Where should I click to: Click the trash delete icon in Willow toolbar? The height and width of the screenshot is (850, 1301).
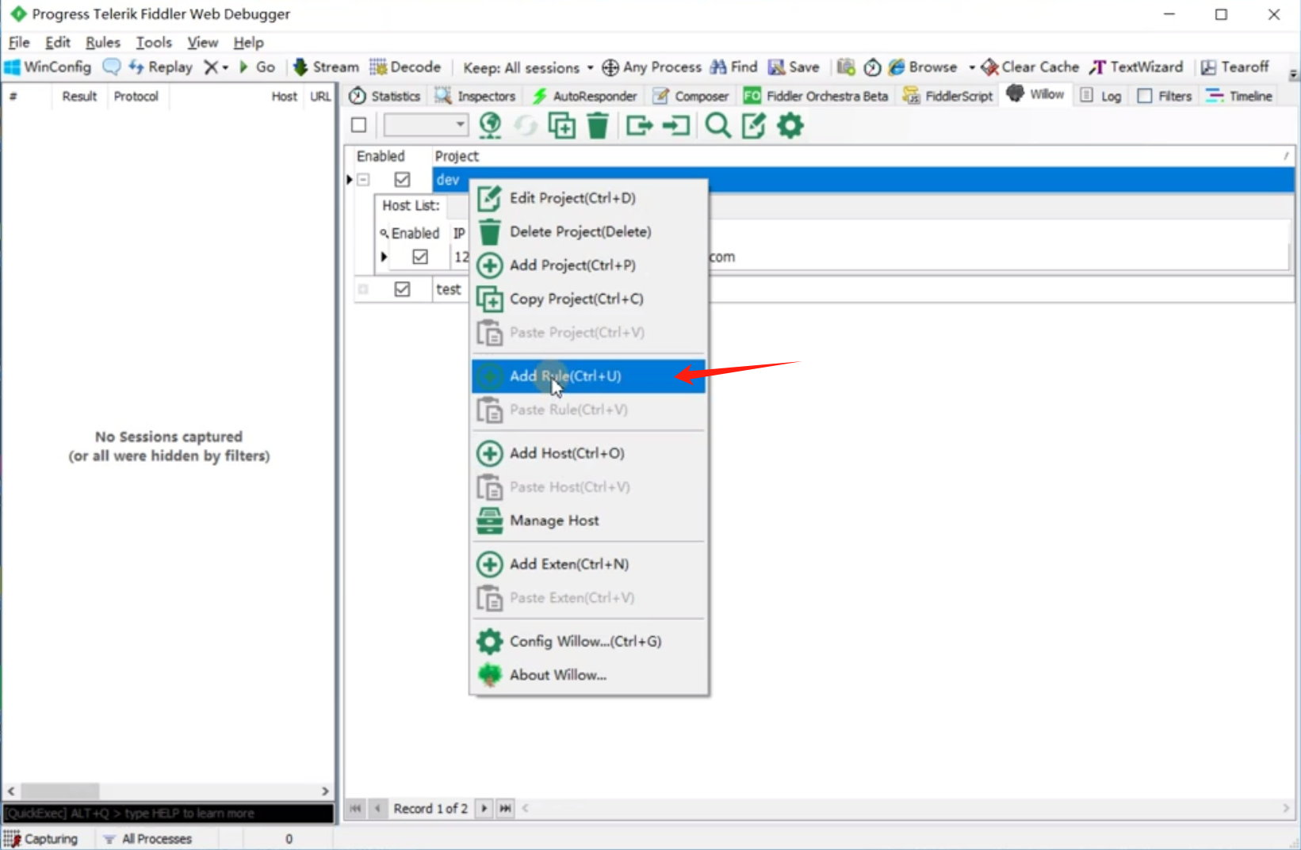[x=598, y=125]
